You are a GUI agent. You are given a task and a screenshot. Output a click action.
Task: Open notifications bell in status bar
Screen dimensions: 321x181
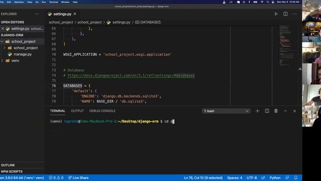[295, 177]
